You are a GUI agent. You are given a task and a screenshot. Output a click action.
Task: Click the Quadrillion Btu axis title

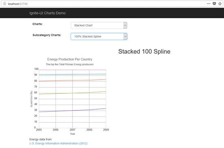31,99
